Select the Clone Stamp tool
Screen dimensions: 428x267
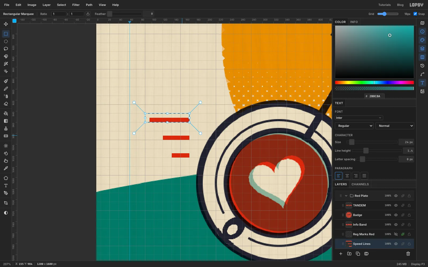tap(6, 128)
